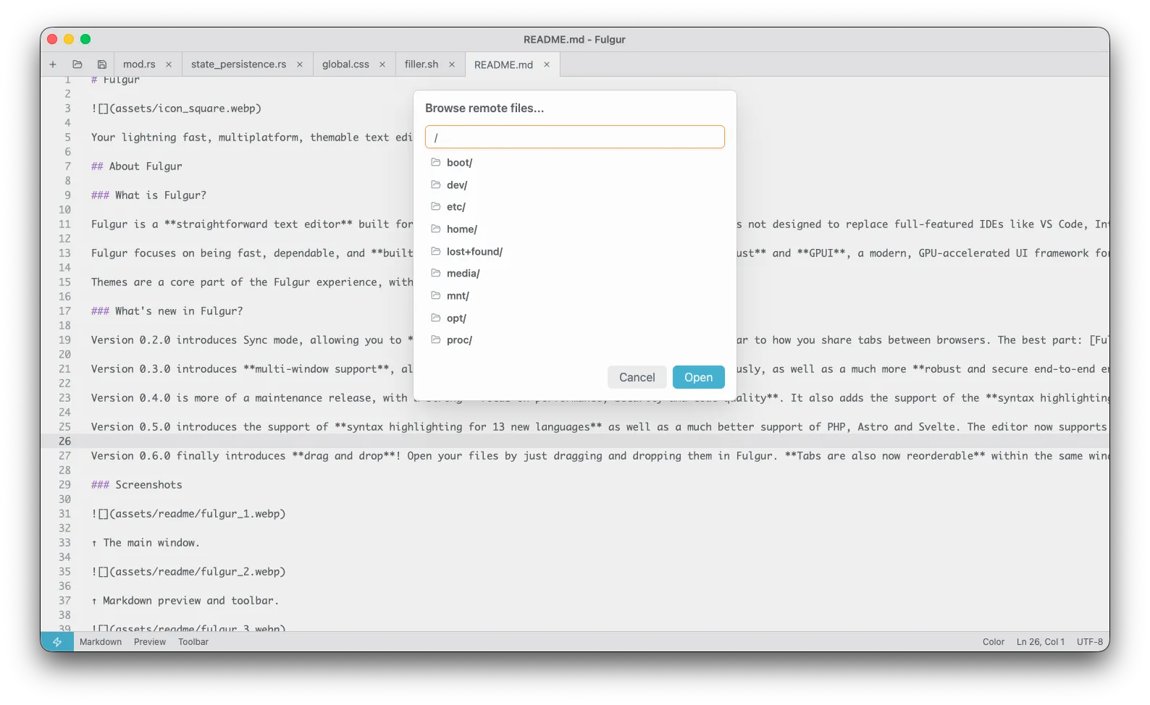Select the proc/ folder

[575, 340]
